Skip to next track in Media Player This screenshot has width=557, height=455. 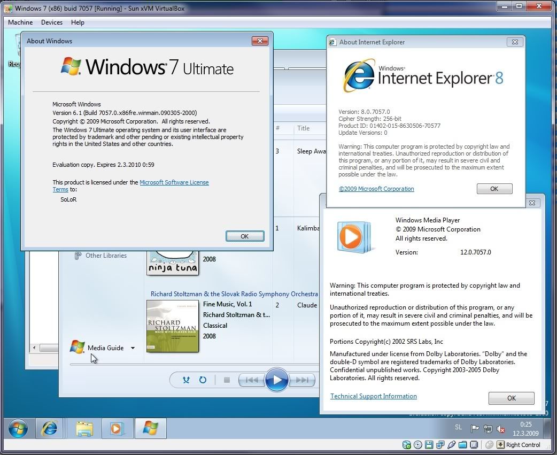pyautogui.click(x=302, y=380)
